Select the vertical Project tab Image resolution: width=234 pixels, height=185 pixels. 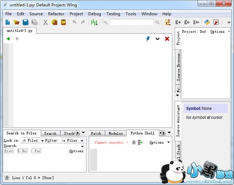(x=178, y=38)
